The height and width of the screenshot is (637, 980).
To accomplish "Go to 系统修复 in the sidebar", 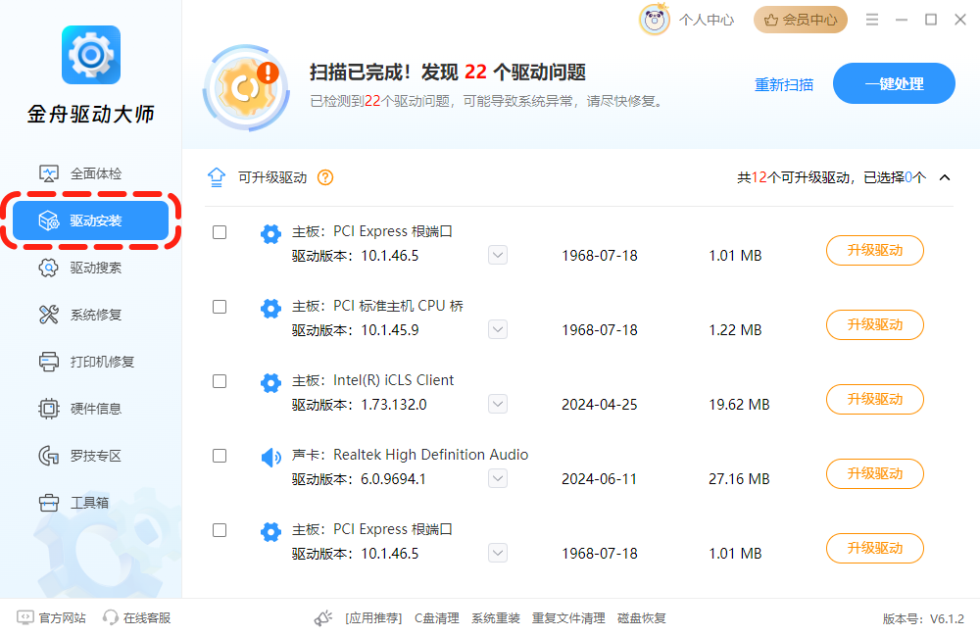I will coord(90,315).
